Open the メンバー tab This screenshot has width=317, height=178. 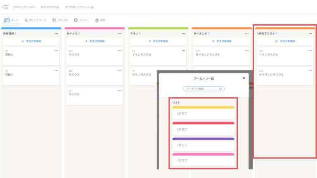coord(81,20)
